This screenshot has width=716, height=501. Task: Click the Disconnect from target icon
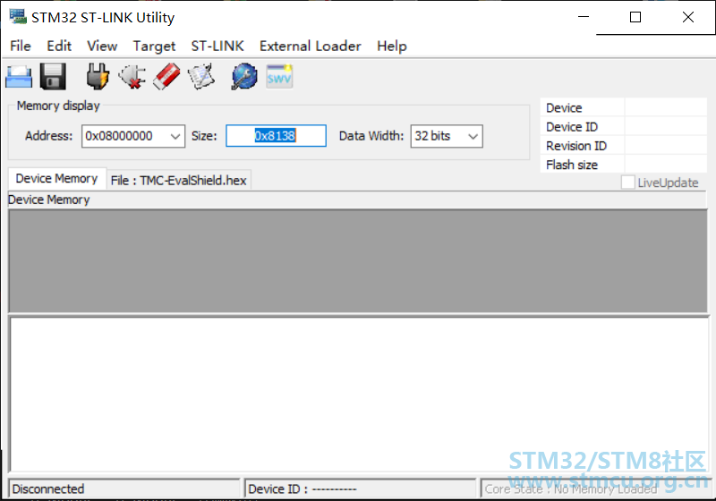click(132, 76)
